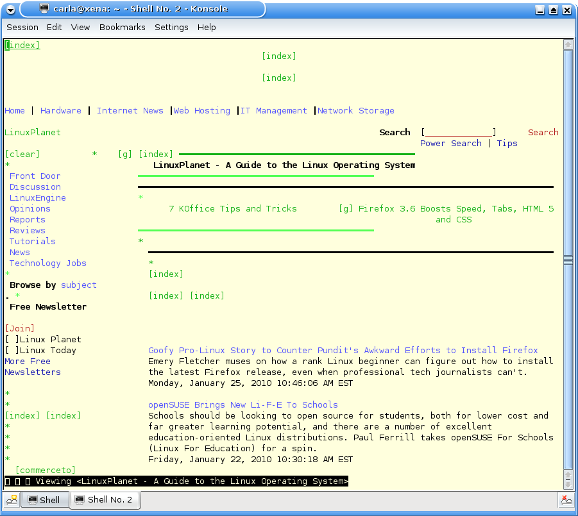This screenshot has width=578, height=516.
Task: Open the Reports link
Action: pyautogui.click(x=28, y=219)
